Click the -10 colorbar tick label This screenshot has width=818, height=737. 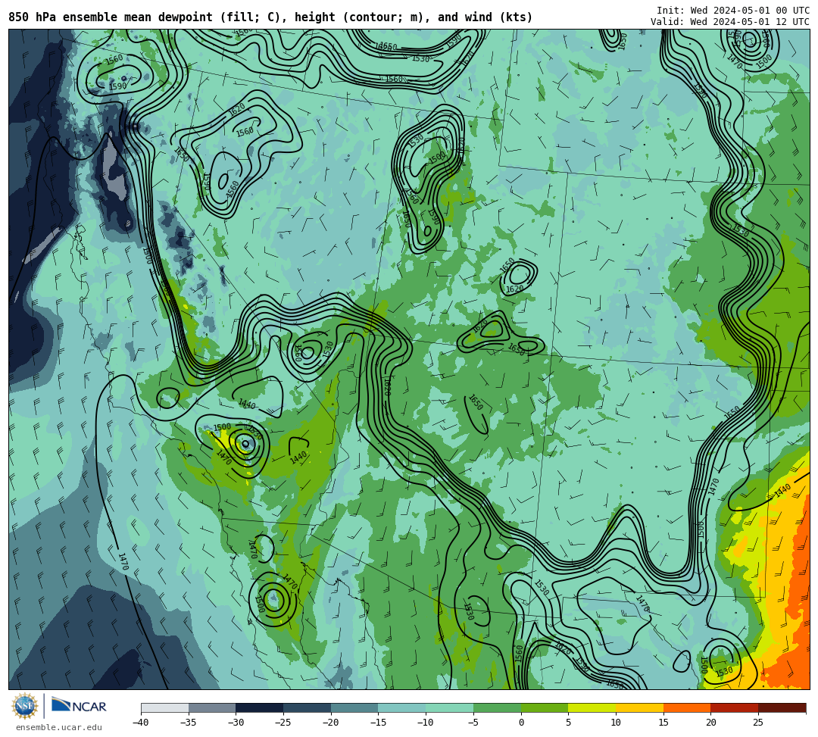pyautogui.click(x=425, y=723)
